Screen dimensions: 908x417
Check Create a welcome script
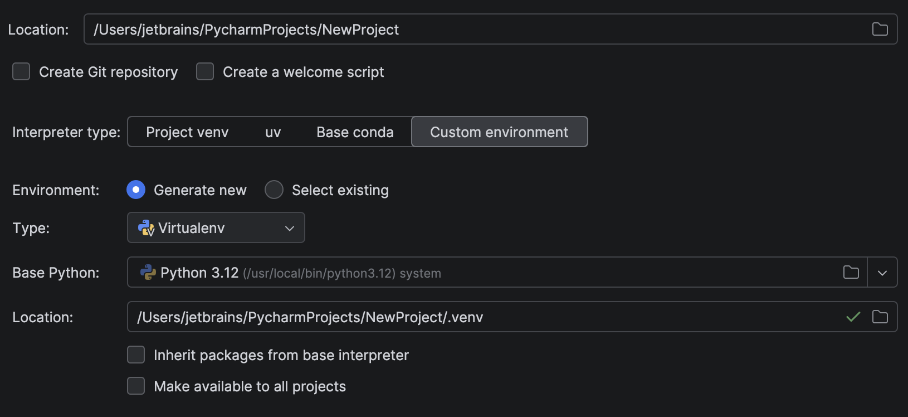(205, 71)
